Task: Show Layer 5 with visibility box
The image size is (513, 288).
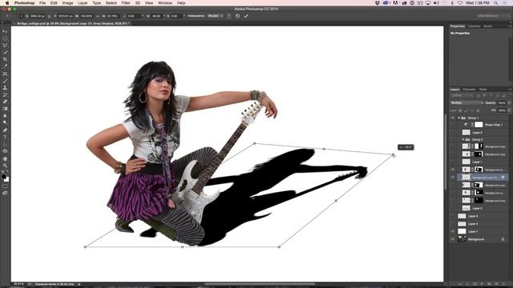Action: coord(453,133)
